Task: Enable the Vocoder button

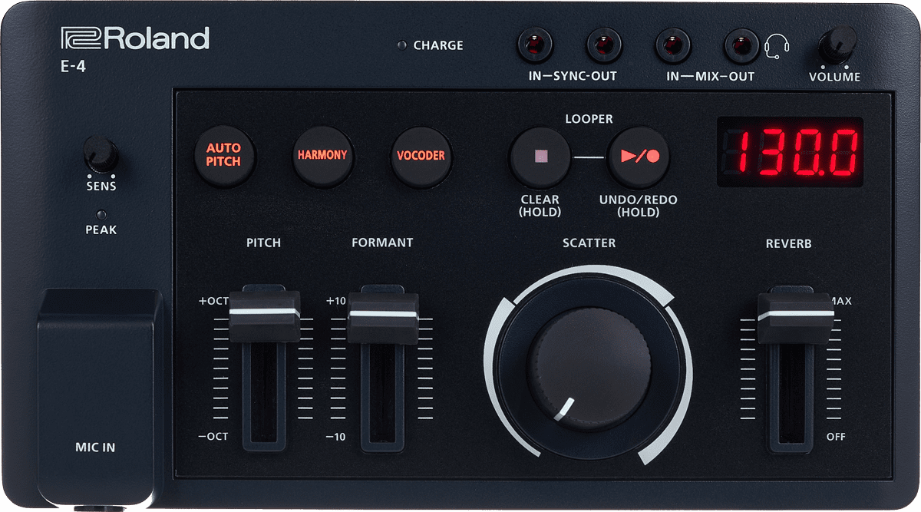Action: (x=421, y=155)
